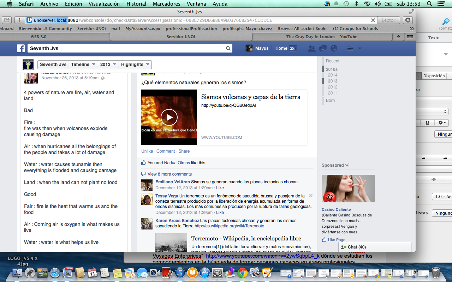Play the Sismos volcanes video

pyautogui.click(x=169, y=117)
